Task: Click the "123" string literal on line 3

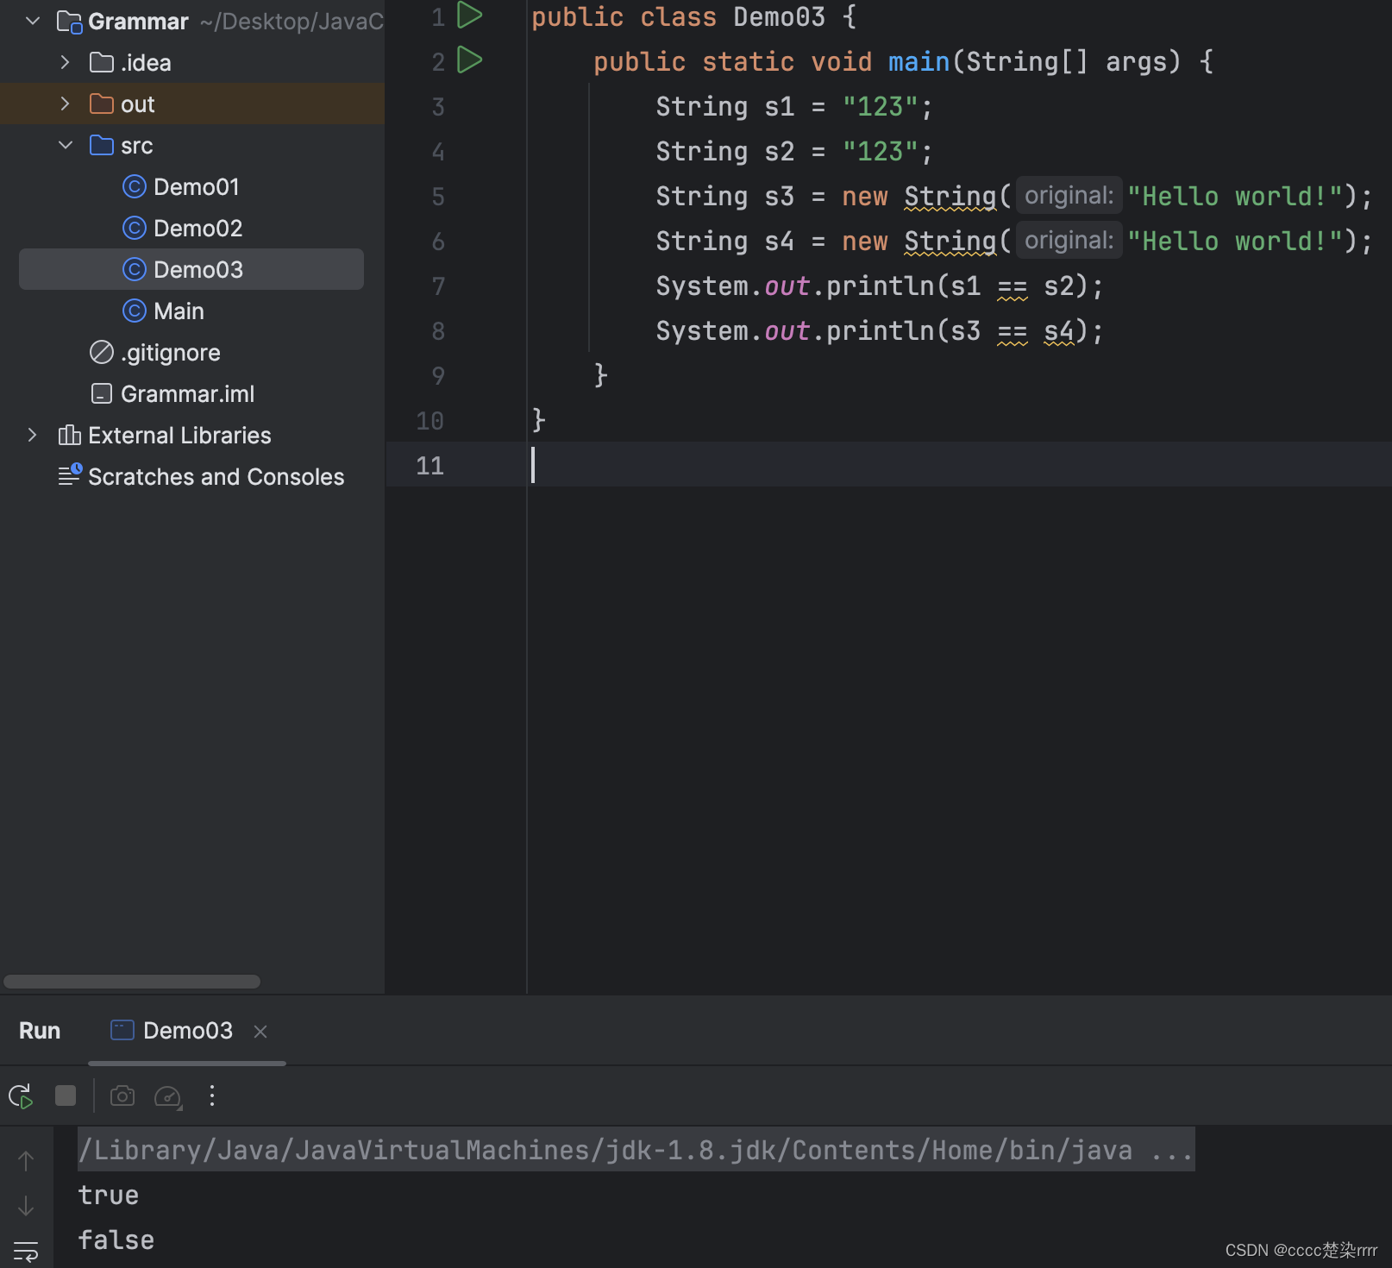Action: click(x=880, y=106)
